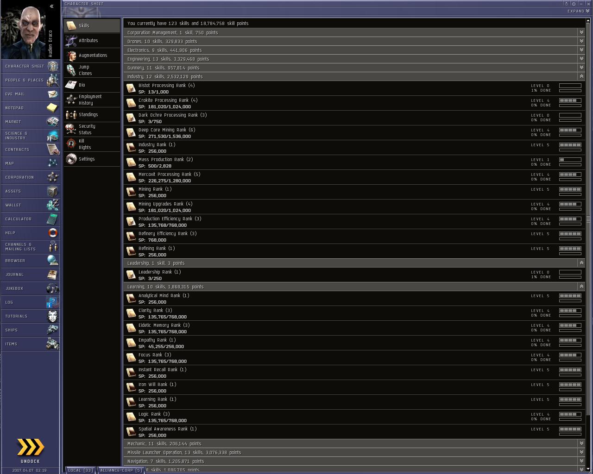Click the Crokite Processing level progress bar
Viewport: 593px width, 474px height.
point(570,100)
